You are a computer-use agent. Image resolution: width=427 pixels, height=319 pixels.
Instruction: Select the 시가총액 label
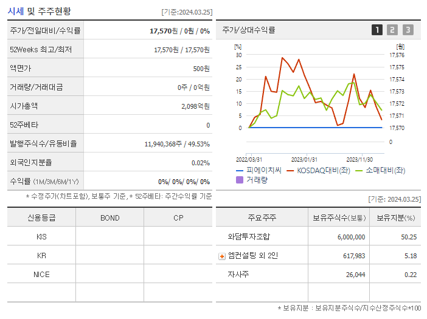tap(24, 106)
